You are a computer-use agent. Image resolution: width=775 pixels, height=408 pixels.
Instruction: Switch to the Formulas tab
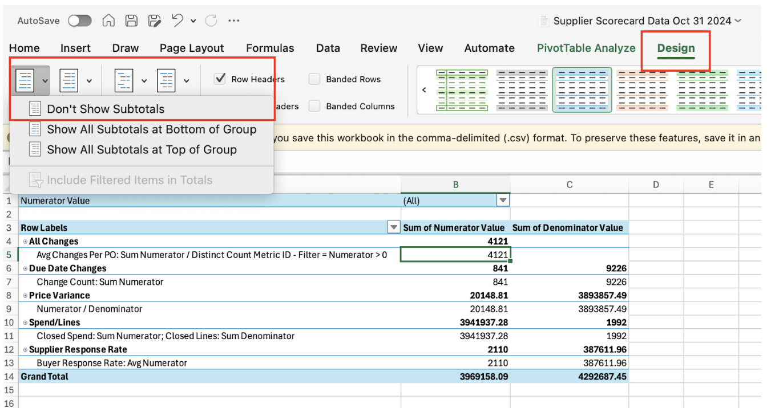coord(270,48)
